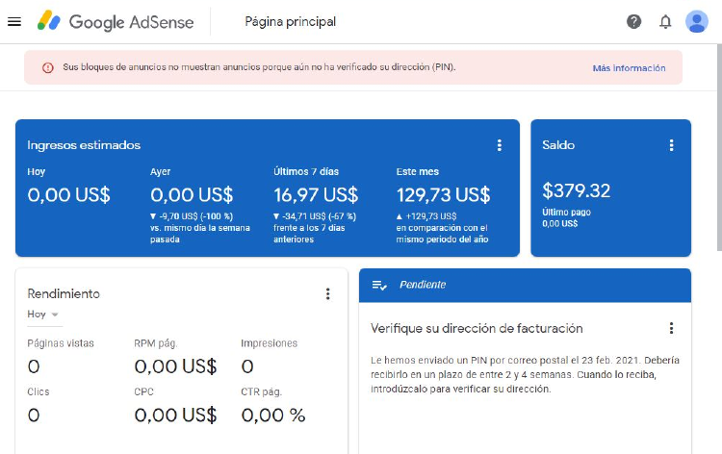
Task: Click the PIN mailing notice paragraph
Action: point(525,374)
